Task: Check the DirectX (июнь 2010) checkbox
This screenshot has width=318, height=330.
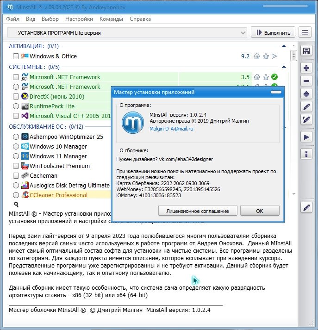Action: [16, 96]
